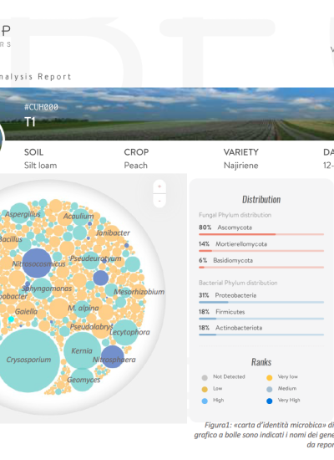Click the T1 sample title

click(x=29, y=122)
